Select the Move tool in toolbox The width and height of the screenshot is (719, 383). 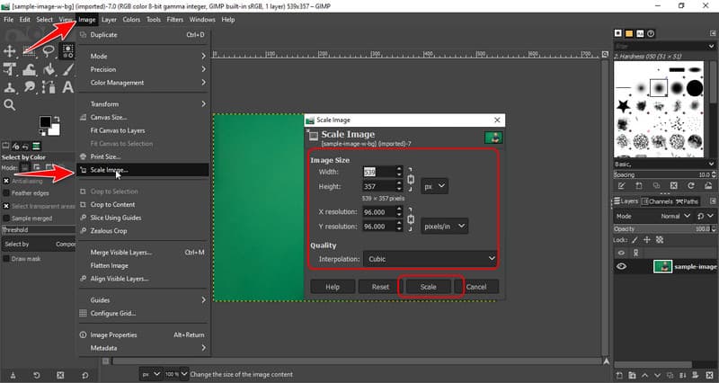coord(11,51)
